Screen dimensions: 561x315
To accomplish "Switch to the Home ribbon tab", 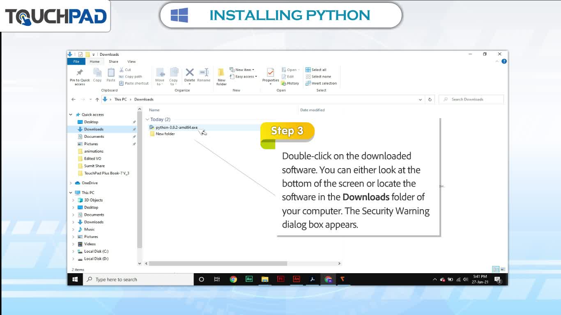I will pyautogui.click(x=94, y=62).
